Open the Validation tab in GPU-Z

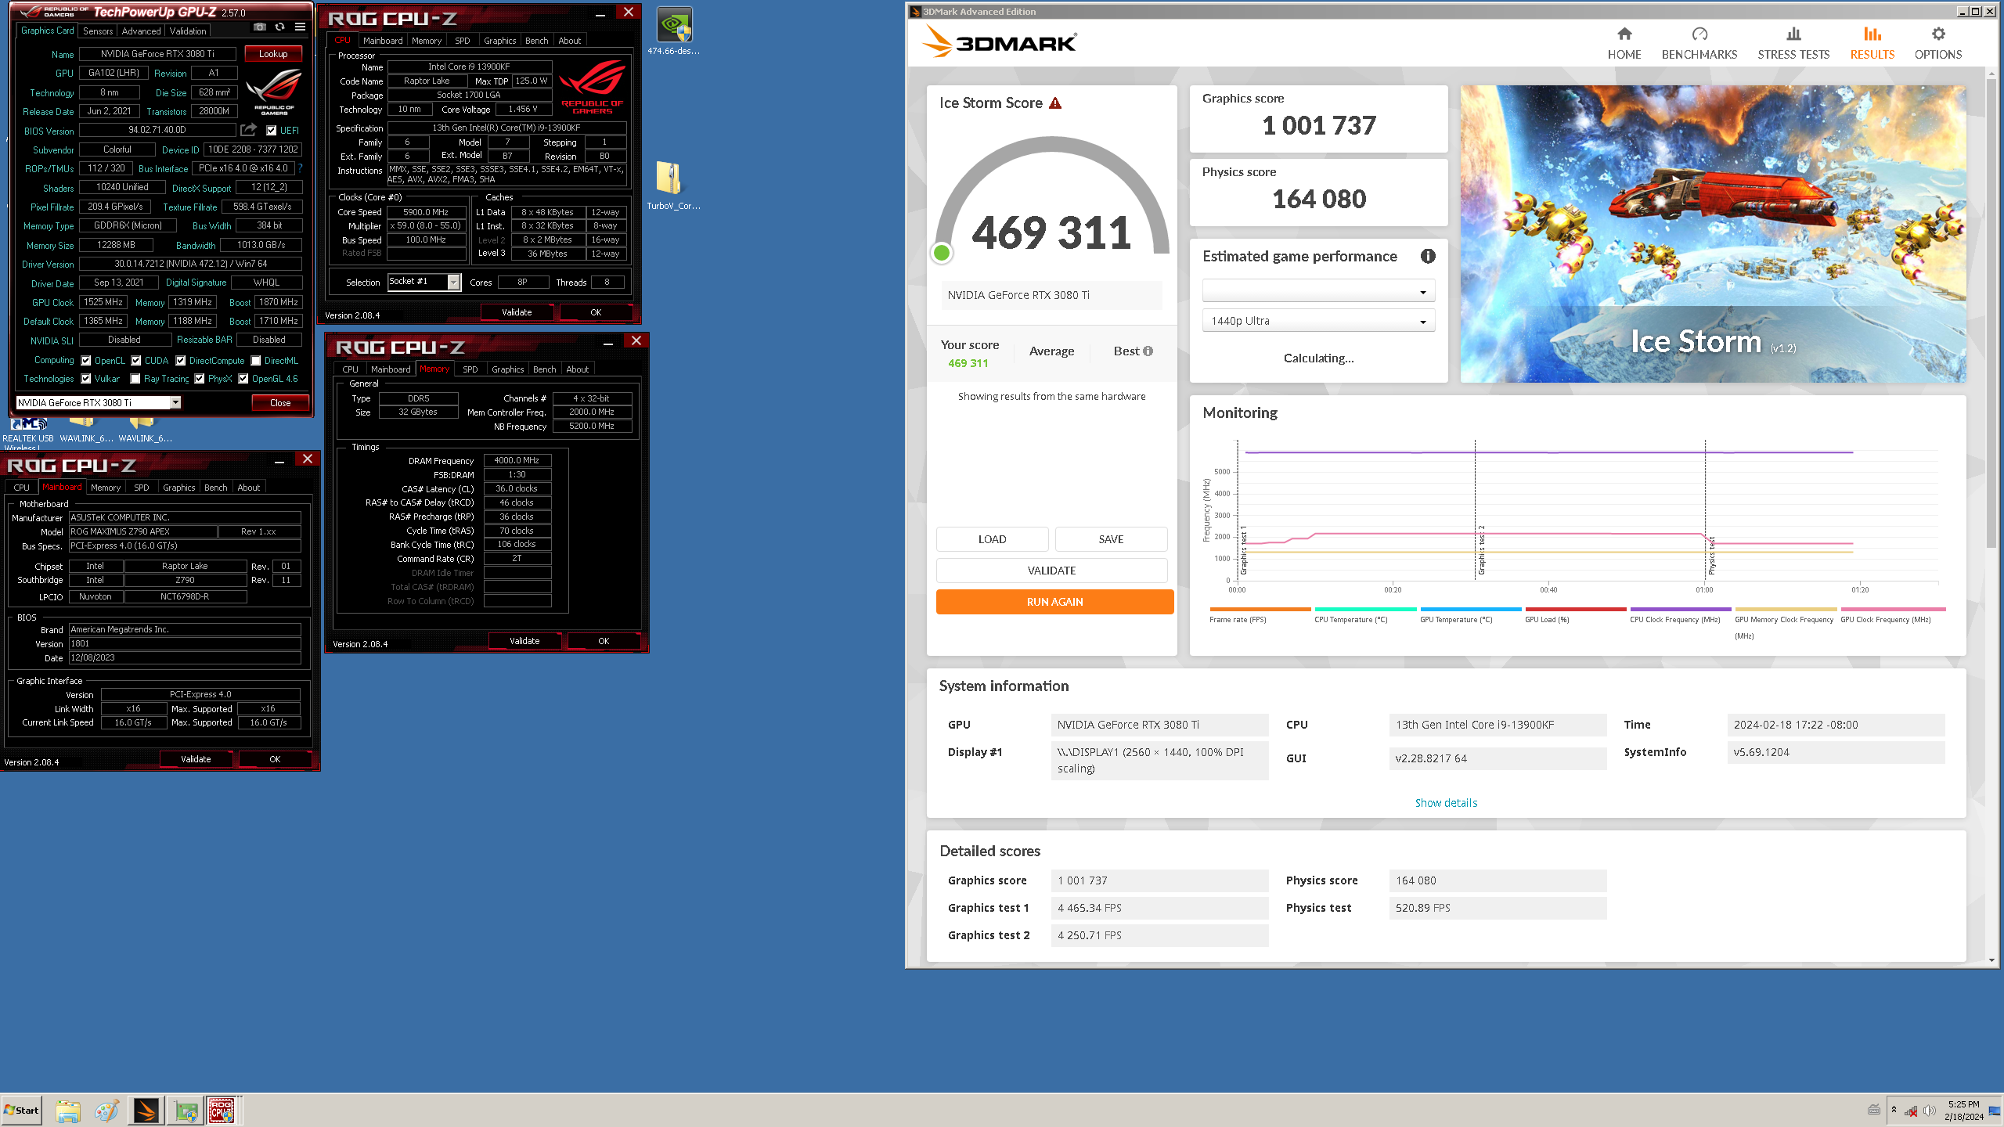(188, 31)
